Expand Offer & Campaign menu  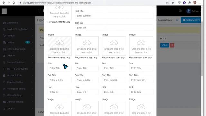click(18, 49)
